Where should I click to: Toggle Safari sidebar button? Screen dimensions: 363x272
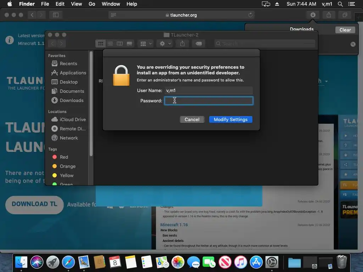tap(56, 15)
